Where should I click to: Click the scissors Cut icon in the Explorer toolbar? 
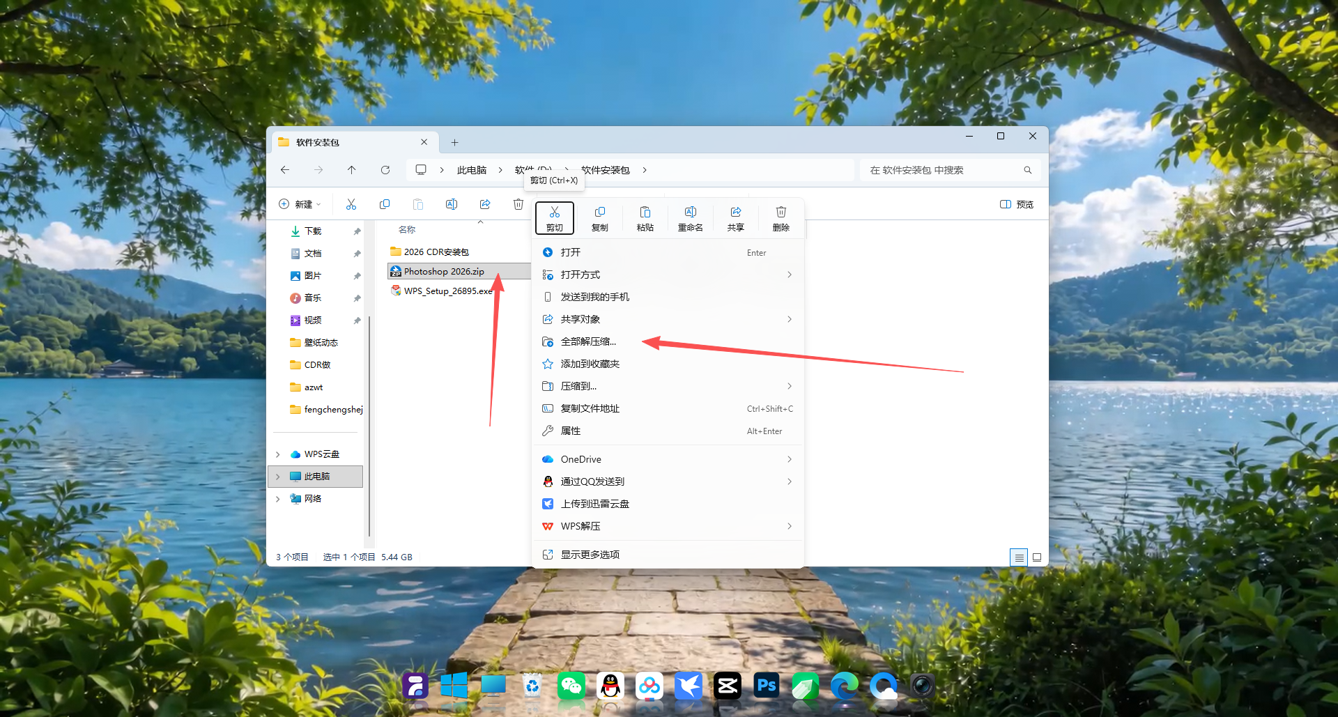tap(351, 204)
